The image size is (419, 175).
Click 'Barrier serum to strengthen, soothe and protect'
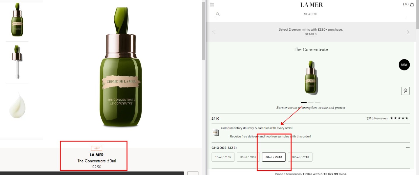tap(311, 108)
